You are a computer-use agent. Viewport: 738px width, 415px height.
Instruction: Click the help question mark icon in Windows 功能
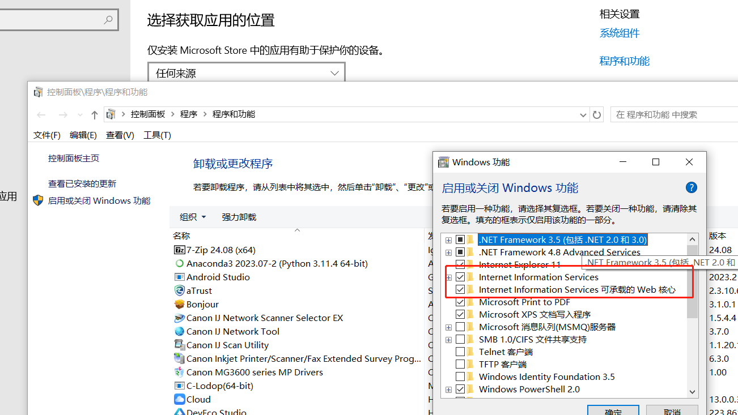[691, 187]
